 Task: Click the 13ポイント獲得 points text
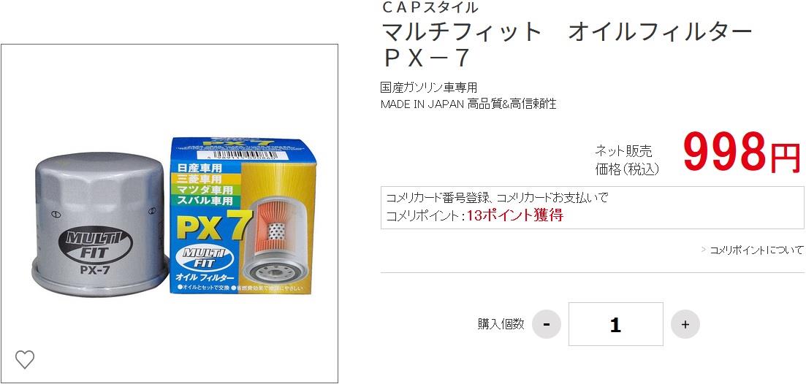515,215
